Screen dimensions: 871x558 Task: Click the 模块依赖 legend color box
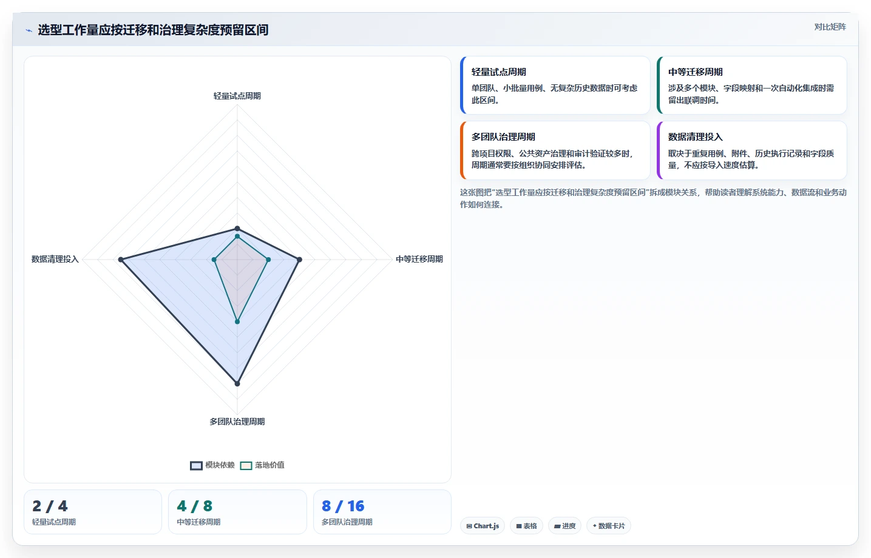(196, 466)
